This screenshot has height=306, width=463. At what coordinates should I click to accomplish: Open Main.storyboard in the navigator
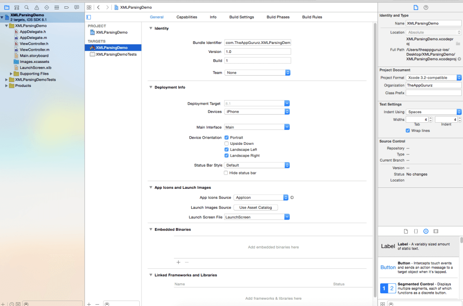[34, 56]
